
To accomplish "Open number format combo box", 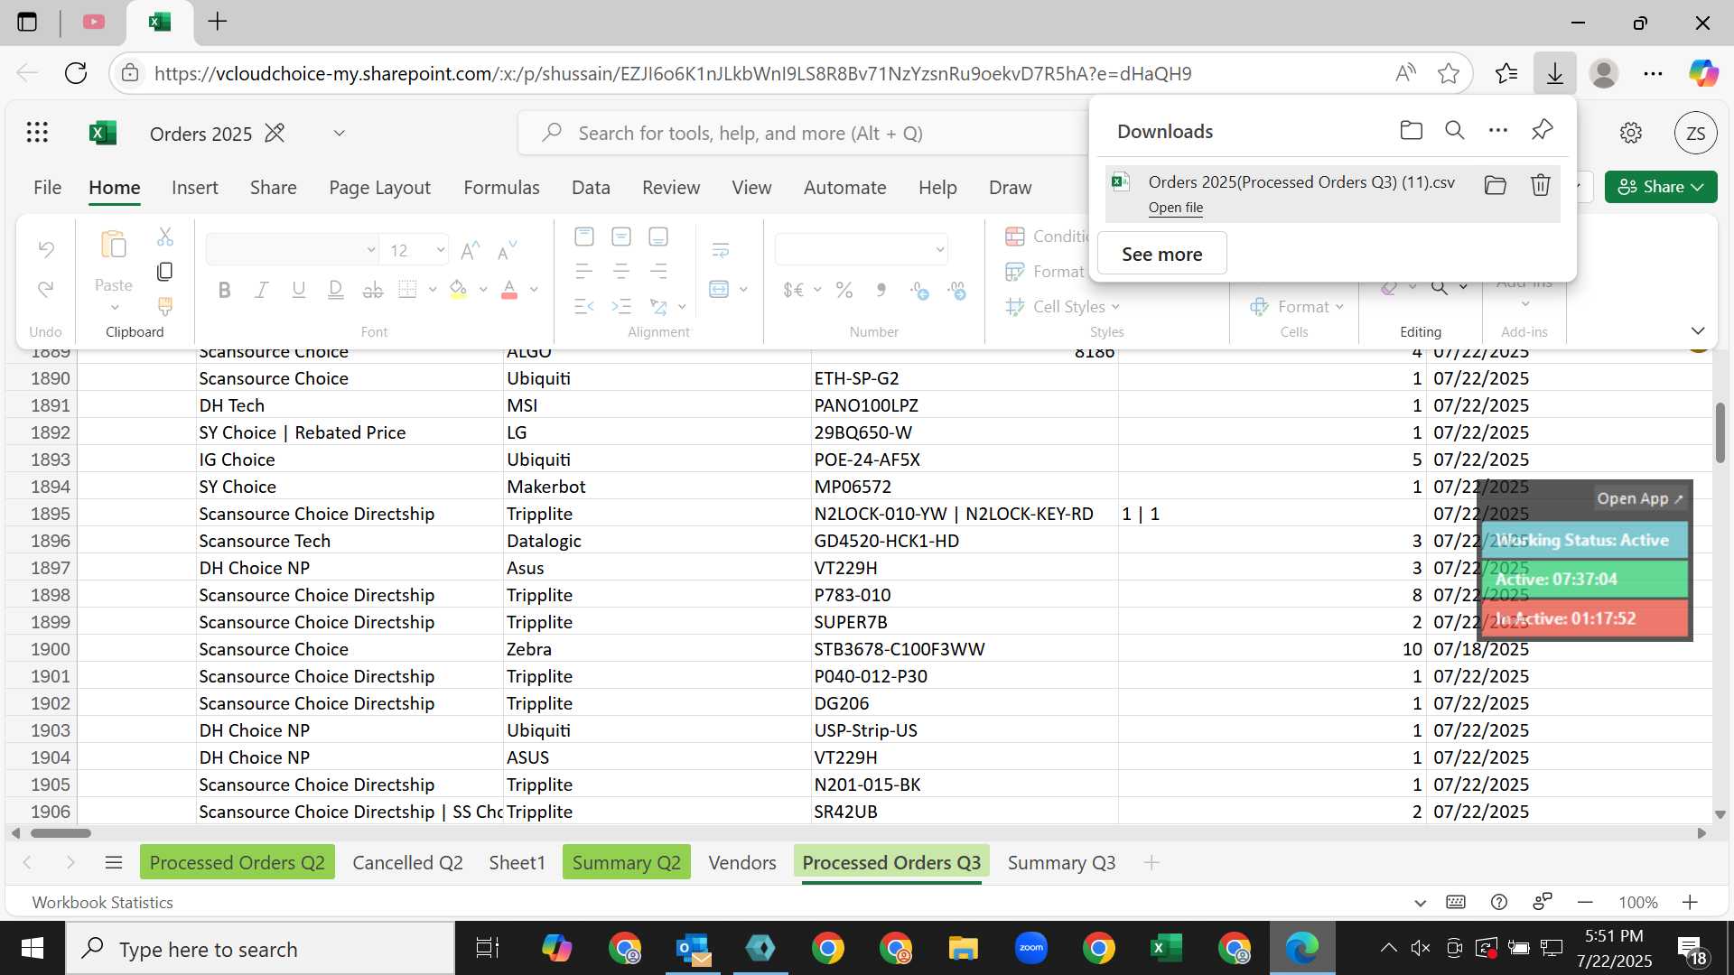I will (x=862, y=250).
